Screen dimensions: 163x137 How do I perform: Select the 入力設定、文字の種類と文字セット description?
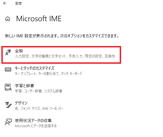point(65,56)
